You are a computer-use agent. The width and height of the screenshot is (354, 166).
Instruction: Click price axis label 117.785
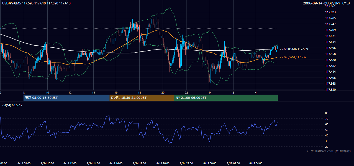pos(330,18)
